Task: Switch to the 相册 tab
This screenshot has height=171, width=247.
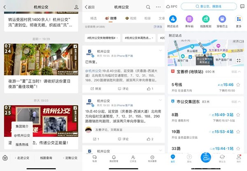Action: tap(147, 18)
